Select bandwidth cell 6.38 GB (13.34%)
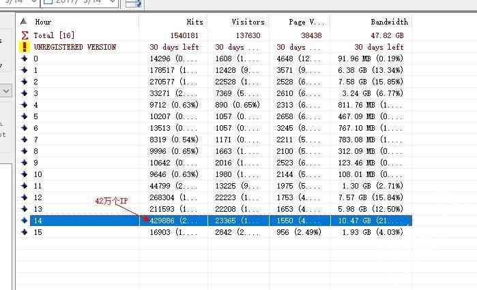Screen dimensions: 477x290 tap(371, 70)
